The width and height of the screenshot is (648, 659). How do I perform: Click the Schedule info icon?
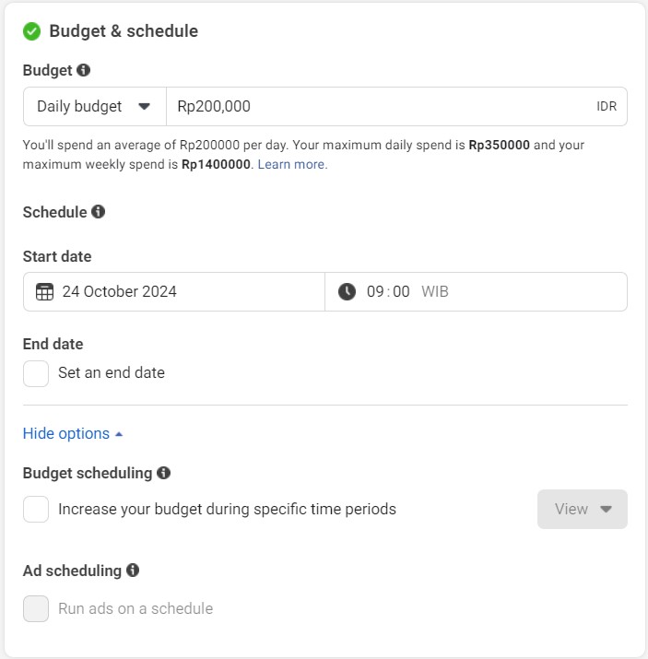[99, 211]
